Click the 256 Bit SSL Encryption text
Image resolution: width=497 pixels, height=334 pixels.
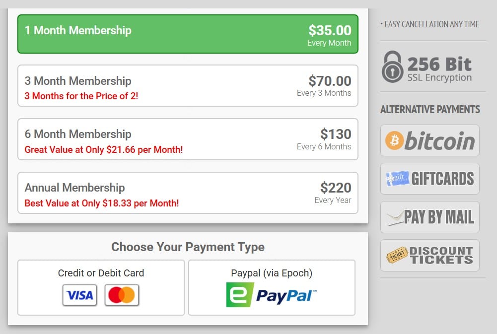439,69
